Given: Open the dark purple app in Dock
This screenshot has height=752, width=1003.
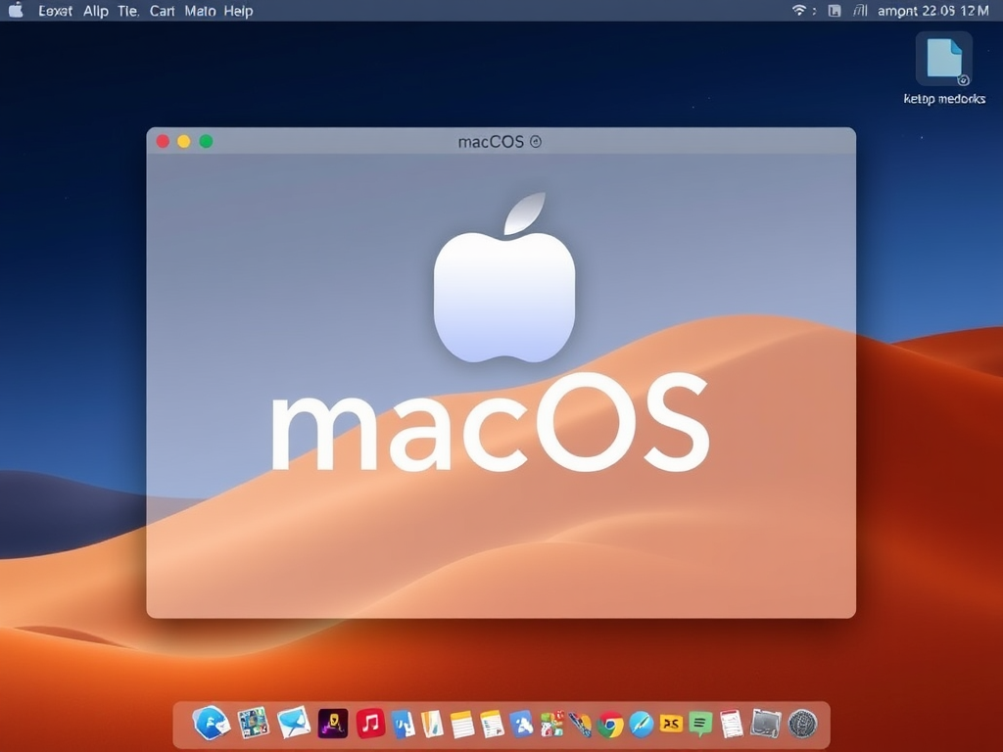Looking at the screenshot, I should tap(333, 724).
